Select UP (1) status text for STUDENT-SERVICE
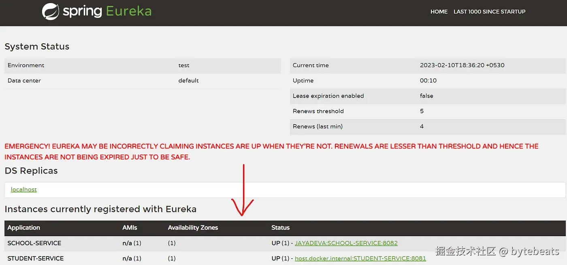Viewport: 567px width, 265px height. [281, 258]
